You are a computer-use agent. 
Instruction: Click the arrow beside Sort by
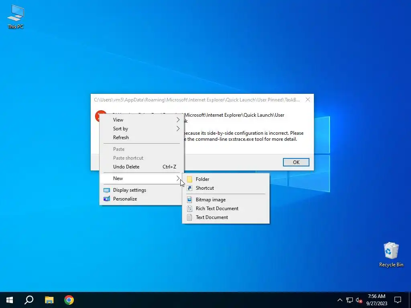point(178,129)
